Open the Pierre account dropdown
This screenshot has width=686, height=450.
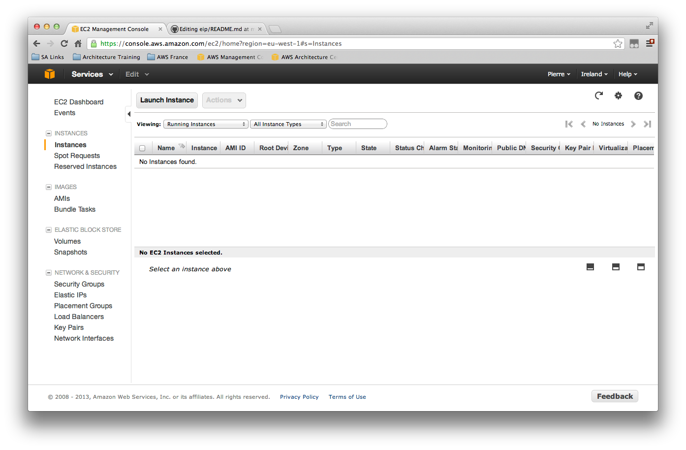(559, 74)
